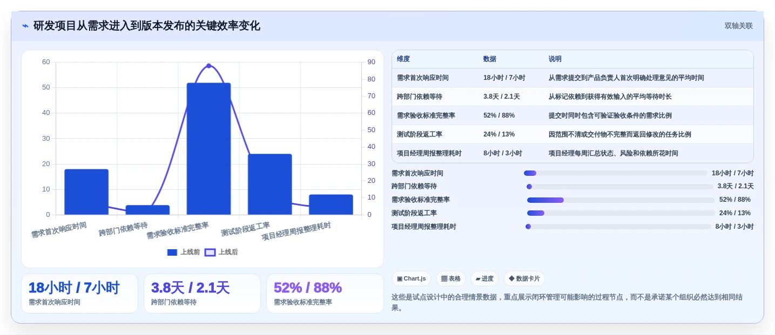Click the right axis value 90

(x=372, y=62)
